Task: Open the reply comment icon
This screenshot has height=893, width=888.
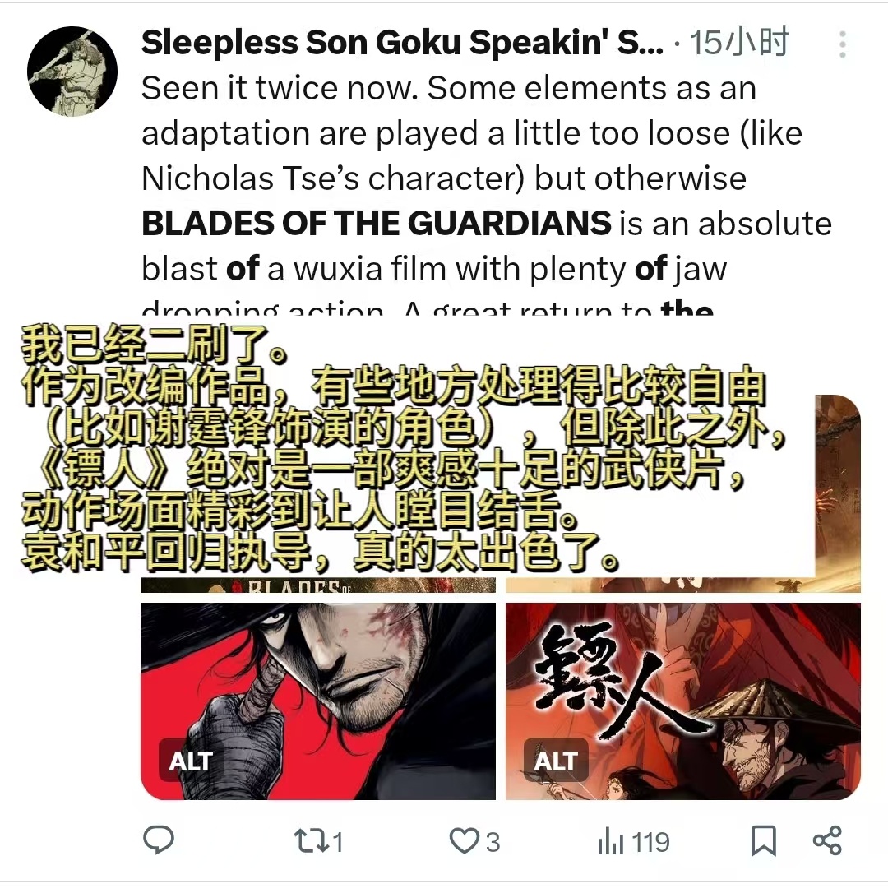Action: [159, 840]
